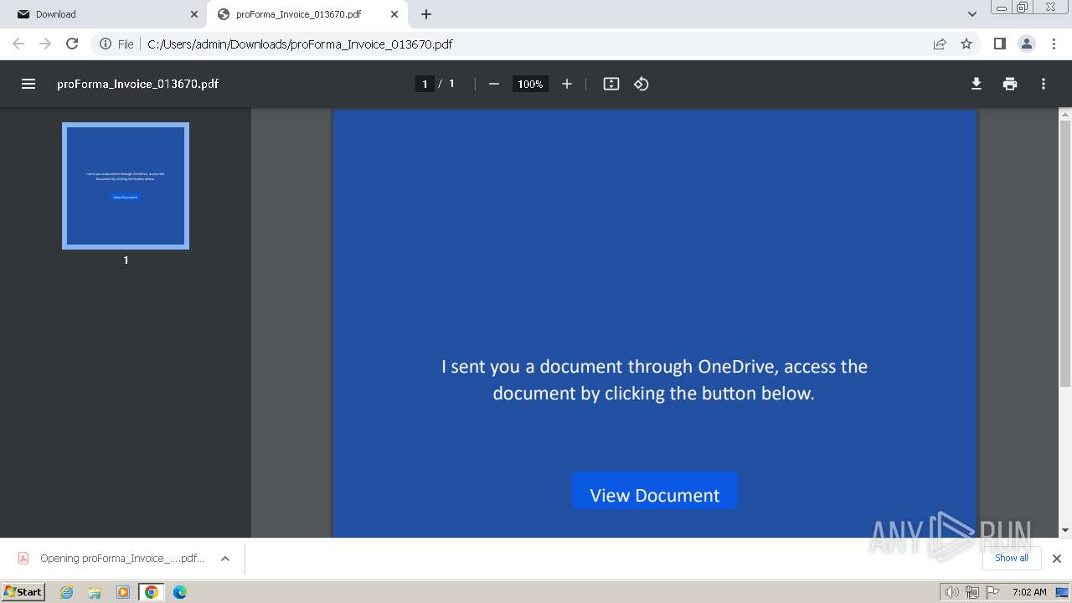Rotate the document counterclockwise
The image size is (1072, 603).
642,84
